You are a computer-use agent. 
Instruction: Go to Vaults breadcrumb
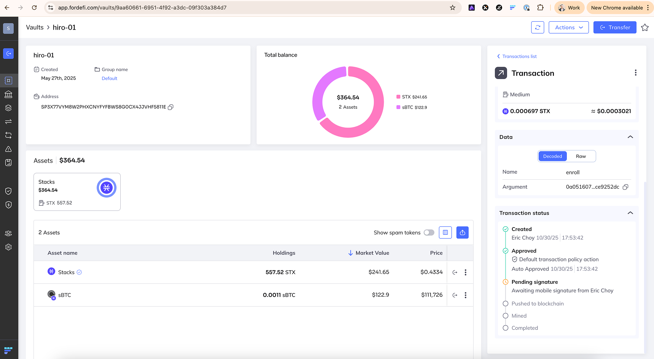[x=35, y=27]
